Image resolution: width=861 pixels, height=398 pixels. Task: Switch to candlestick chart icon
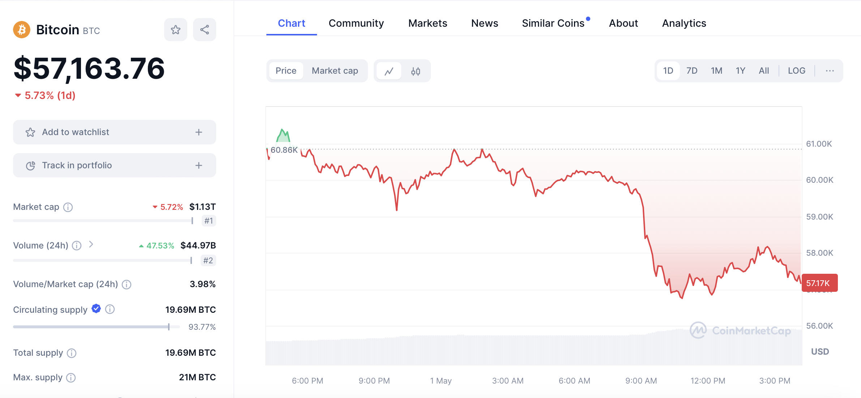tap(416, 71)
